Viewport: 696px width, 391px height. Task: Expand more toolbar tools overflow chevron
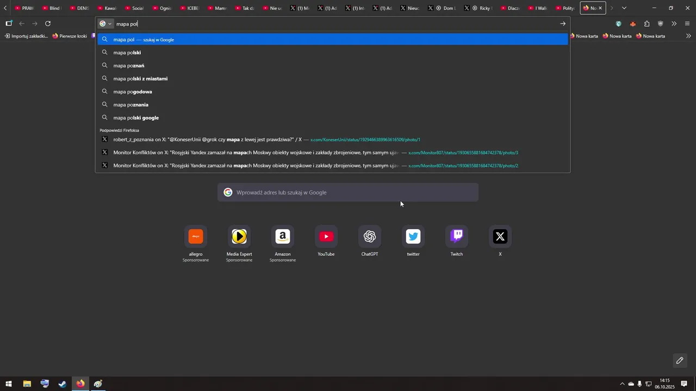click(x=674, y=23)
